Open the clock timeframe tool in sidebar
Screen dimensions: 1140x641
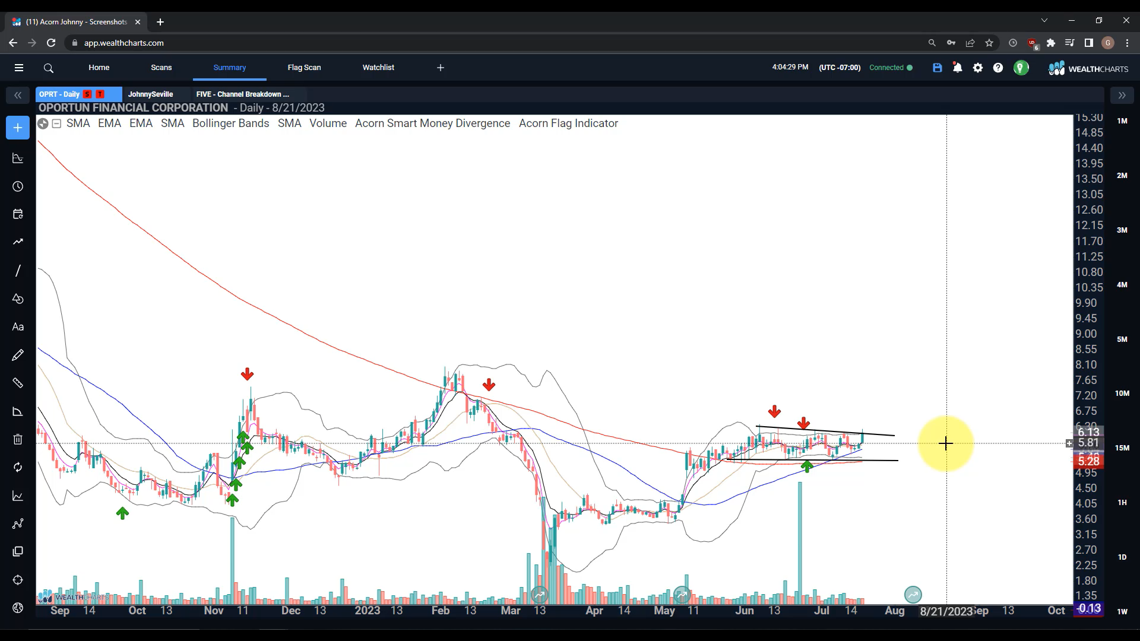coord(18,186)
